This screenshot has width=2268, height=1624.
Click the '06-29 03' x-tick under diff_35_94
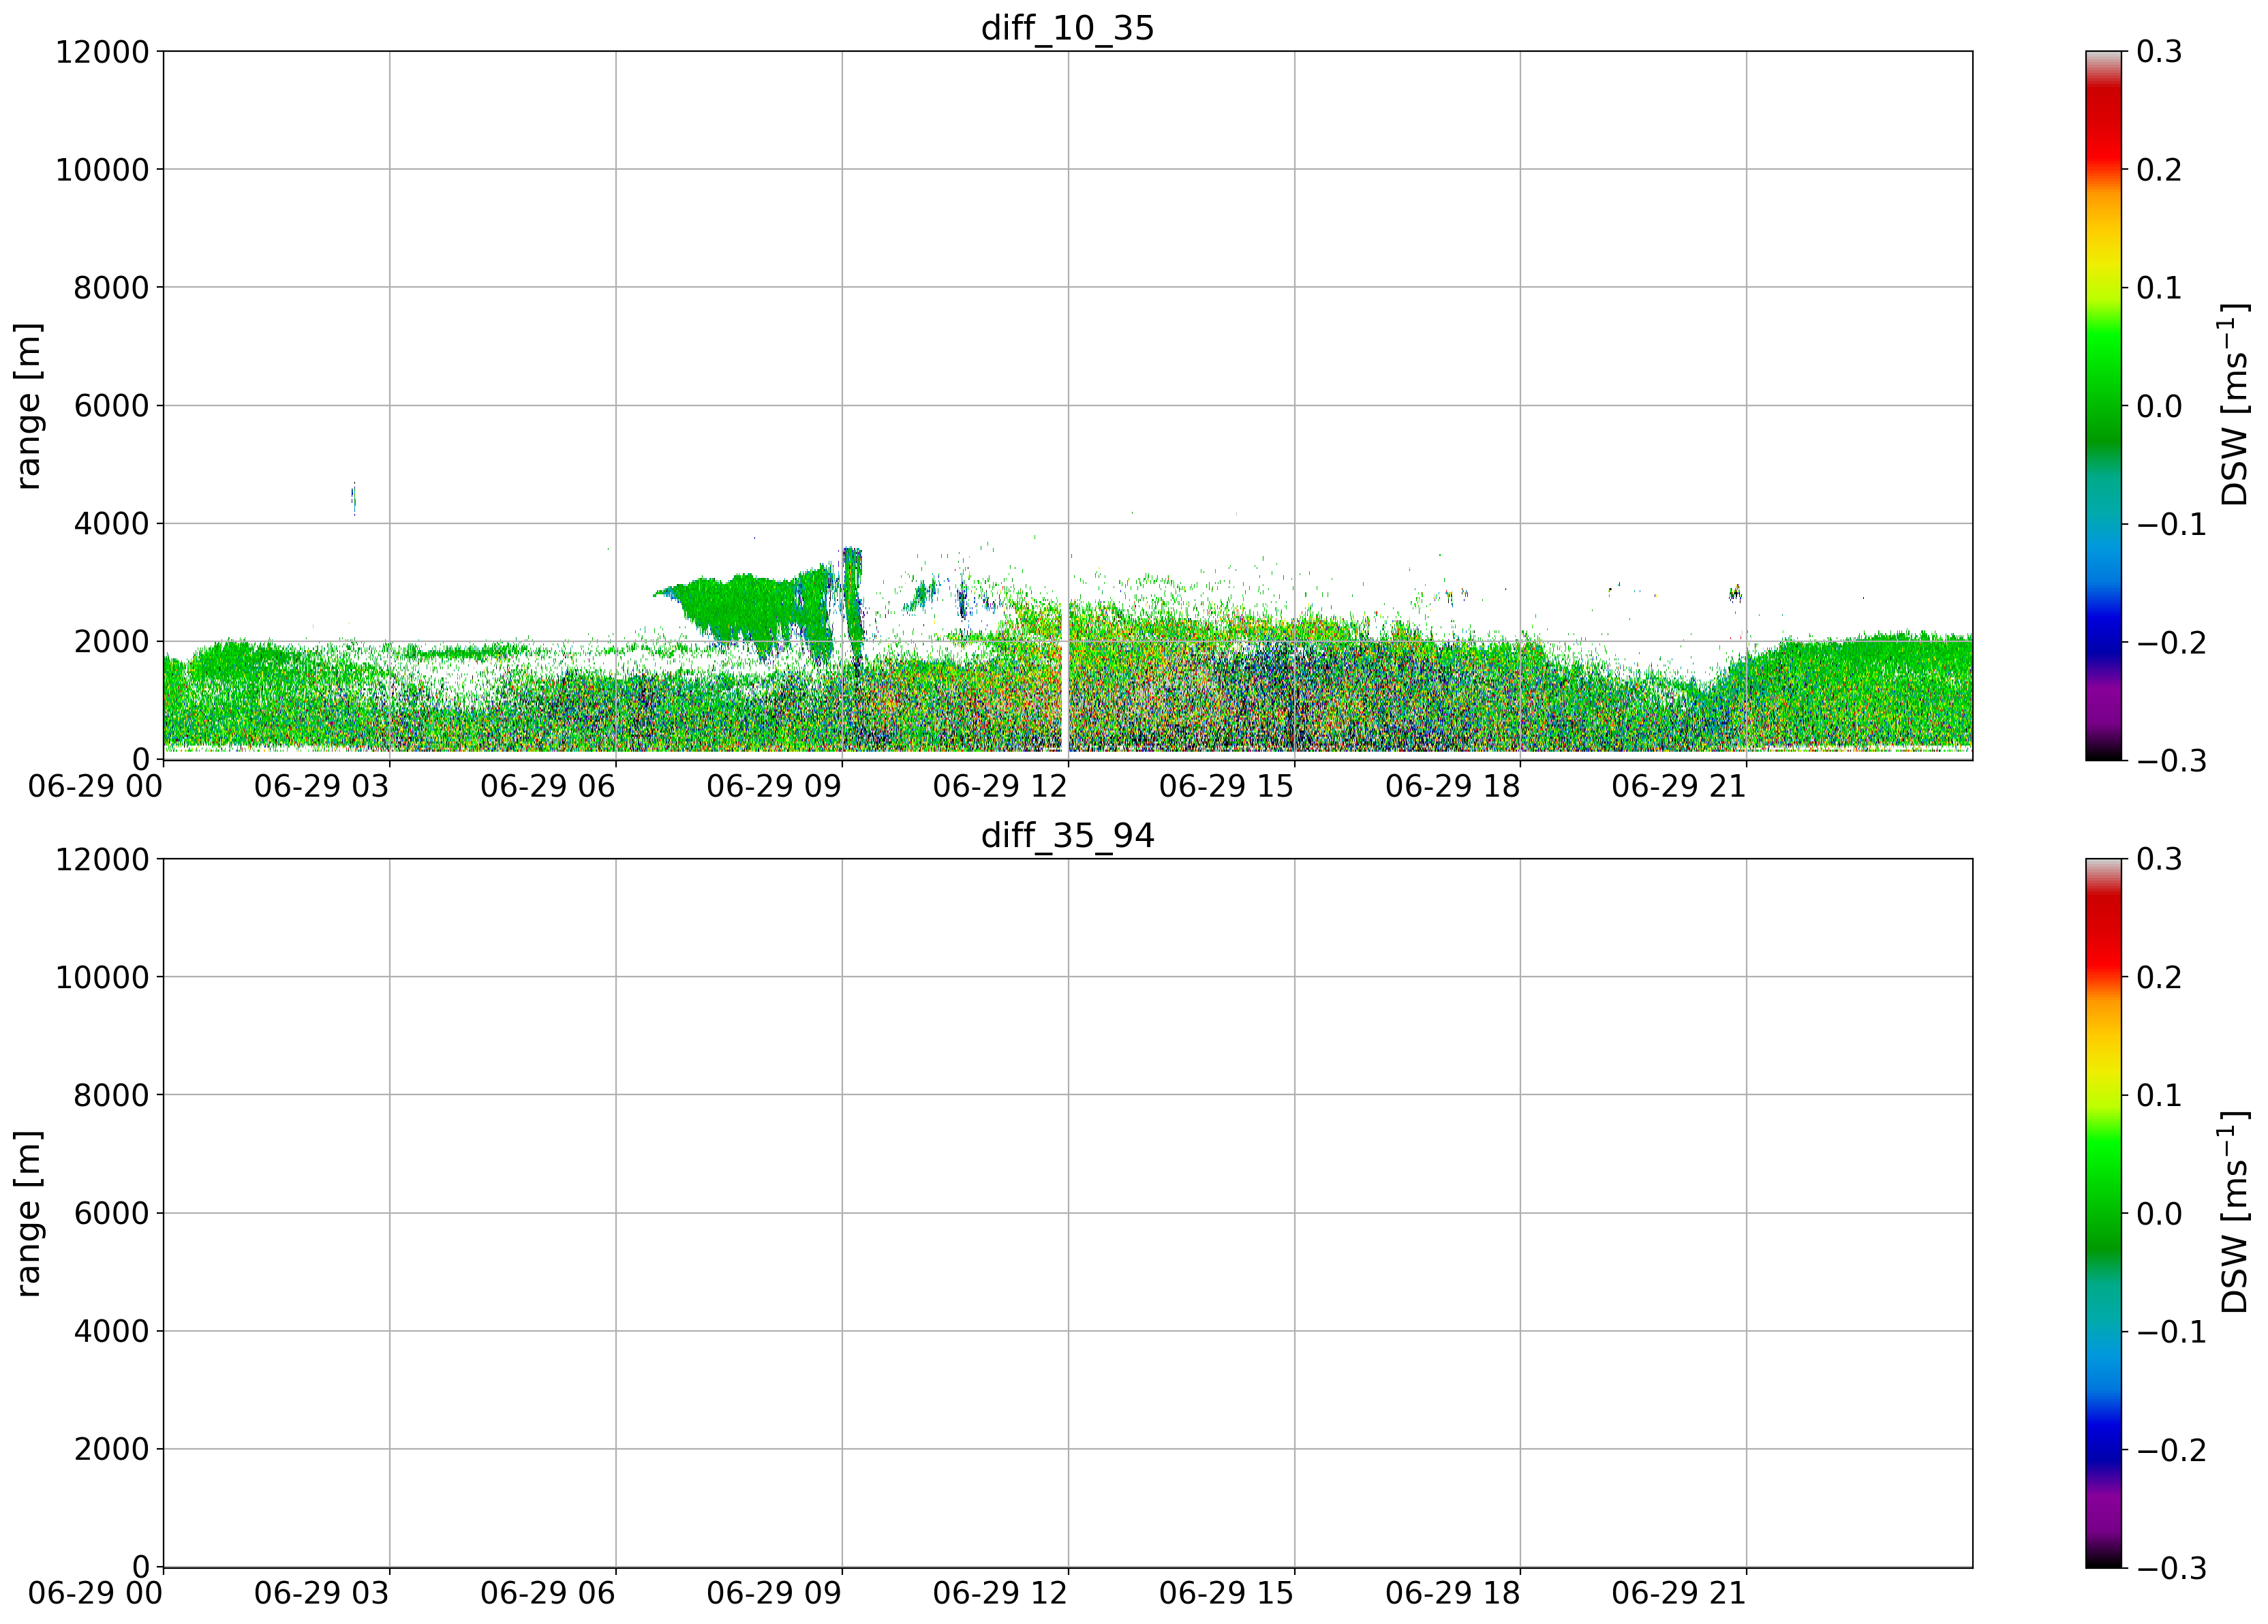coord(321,1595)
